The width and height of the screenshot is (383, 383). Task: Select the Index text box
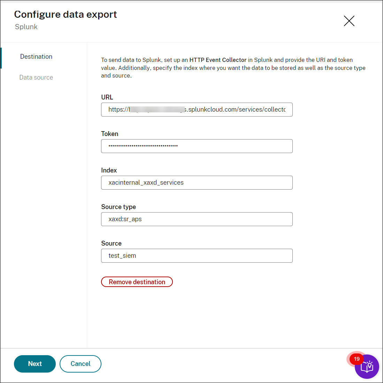197,183
